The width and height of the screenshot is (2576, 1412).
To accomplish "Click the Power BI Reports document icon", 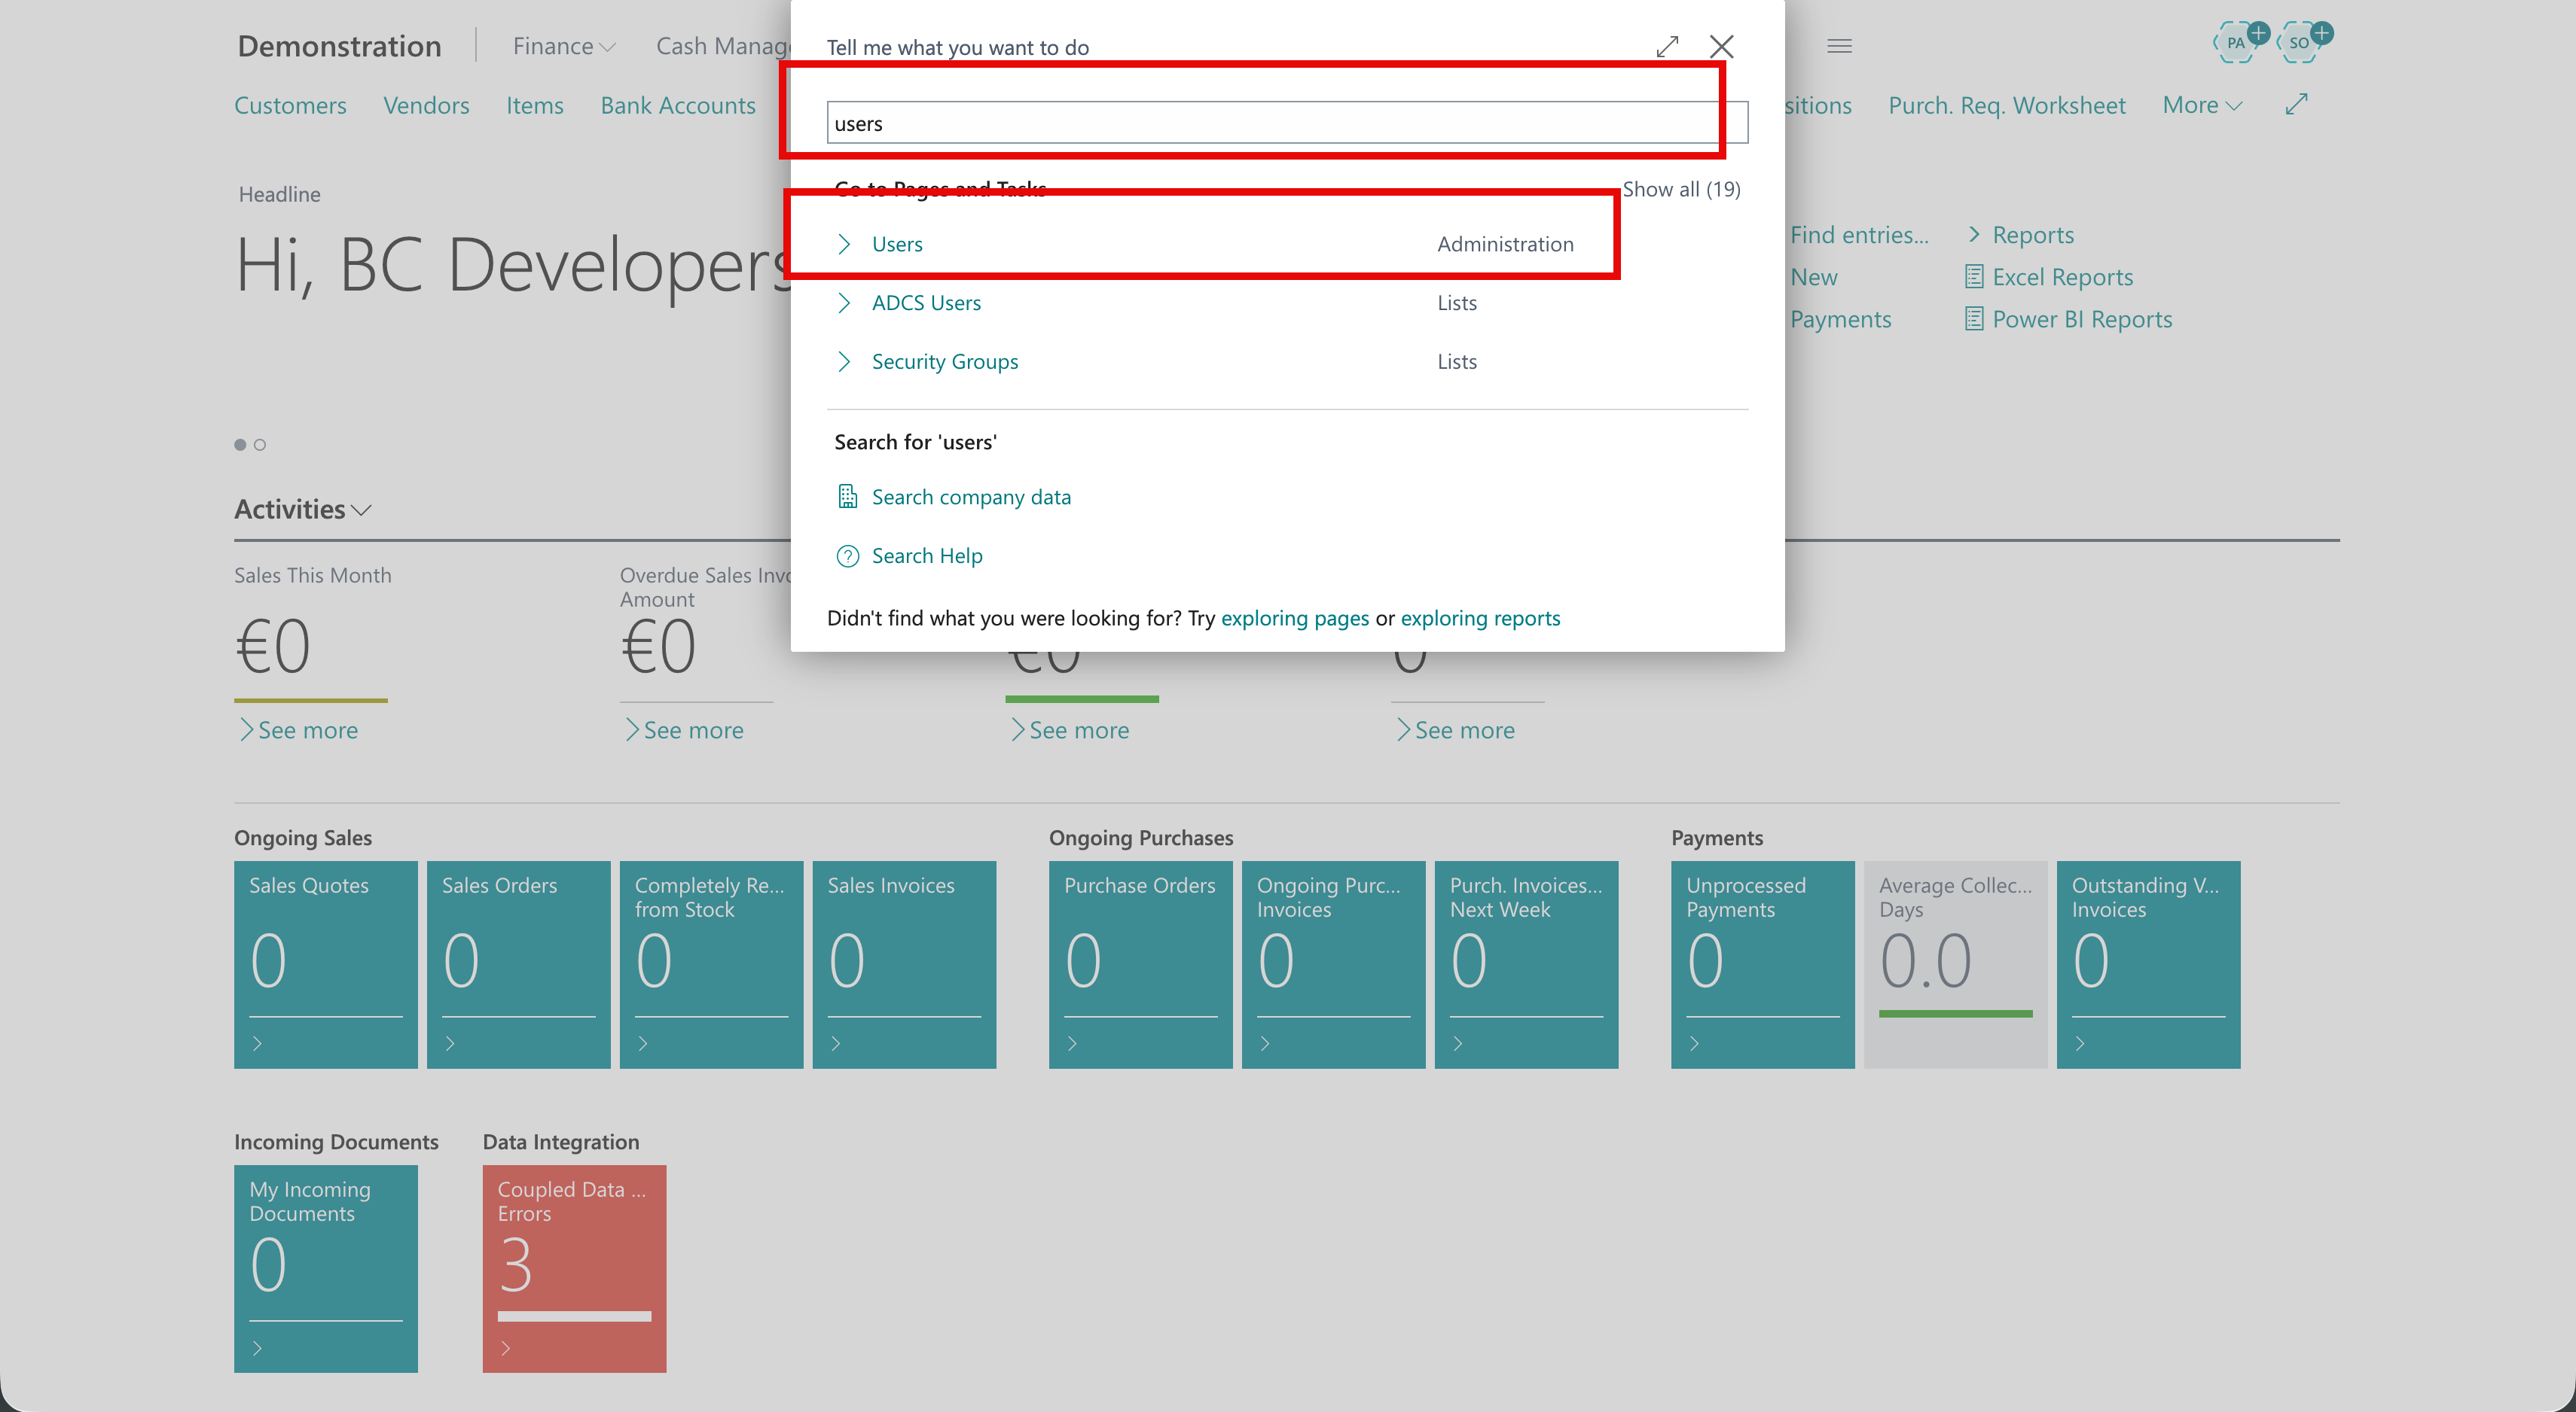I will 1973,319.
